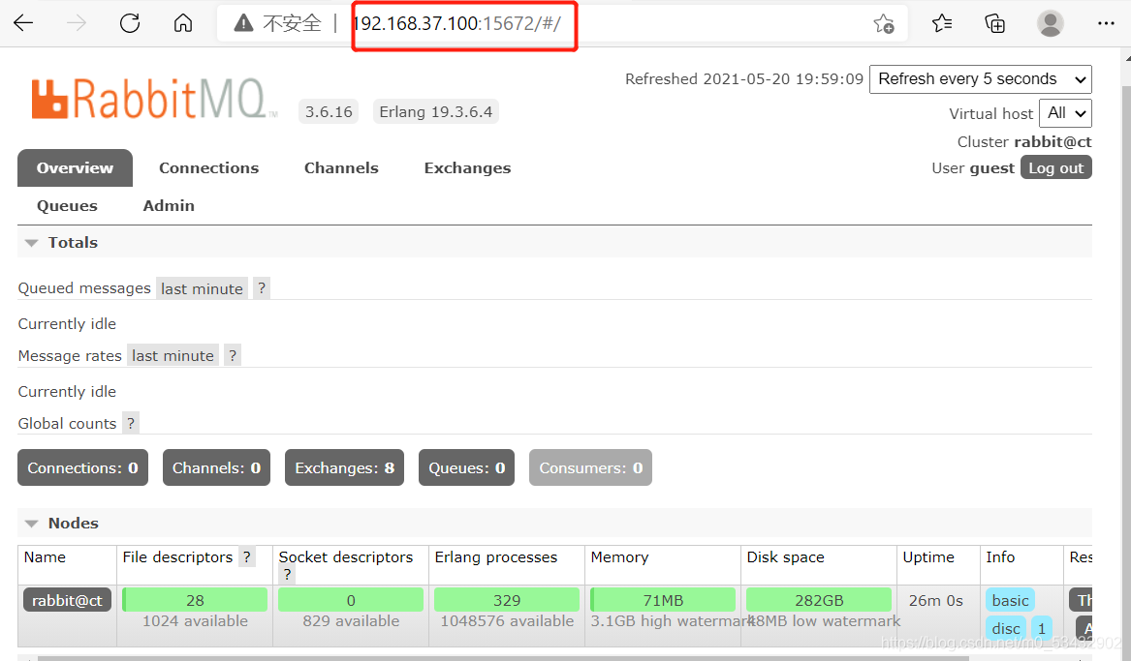
Task: Click the Consumers: 0 count badge
Action: click(x=591, y=468)
